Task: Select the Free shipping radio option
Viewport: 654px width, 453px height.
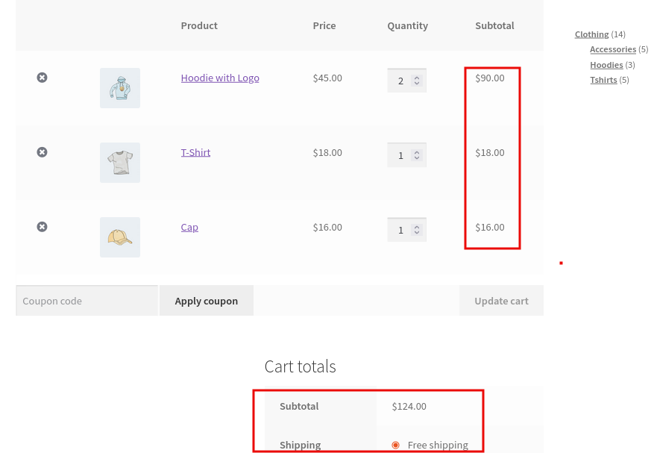Action: click(x=395, y=446)
